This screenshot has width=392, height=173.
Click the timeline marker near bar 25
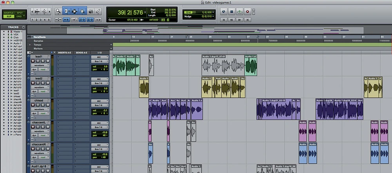tap(187, 37)
